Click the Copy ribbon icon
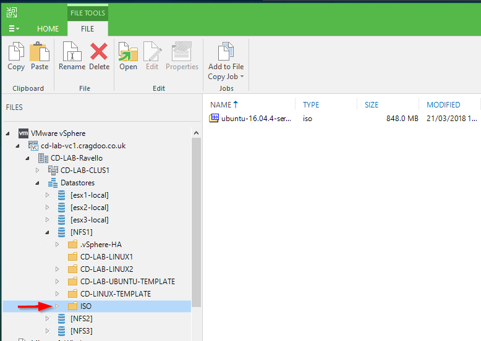Image resolution: width=481 pixels, height=341 pixels. [x=16, y=51]
